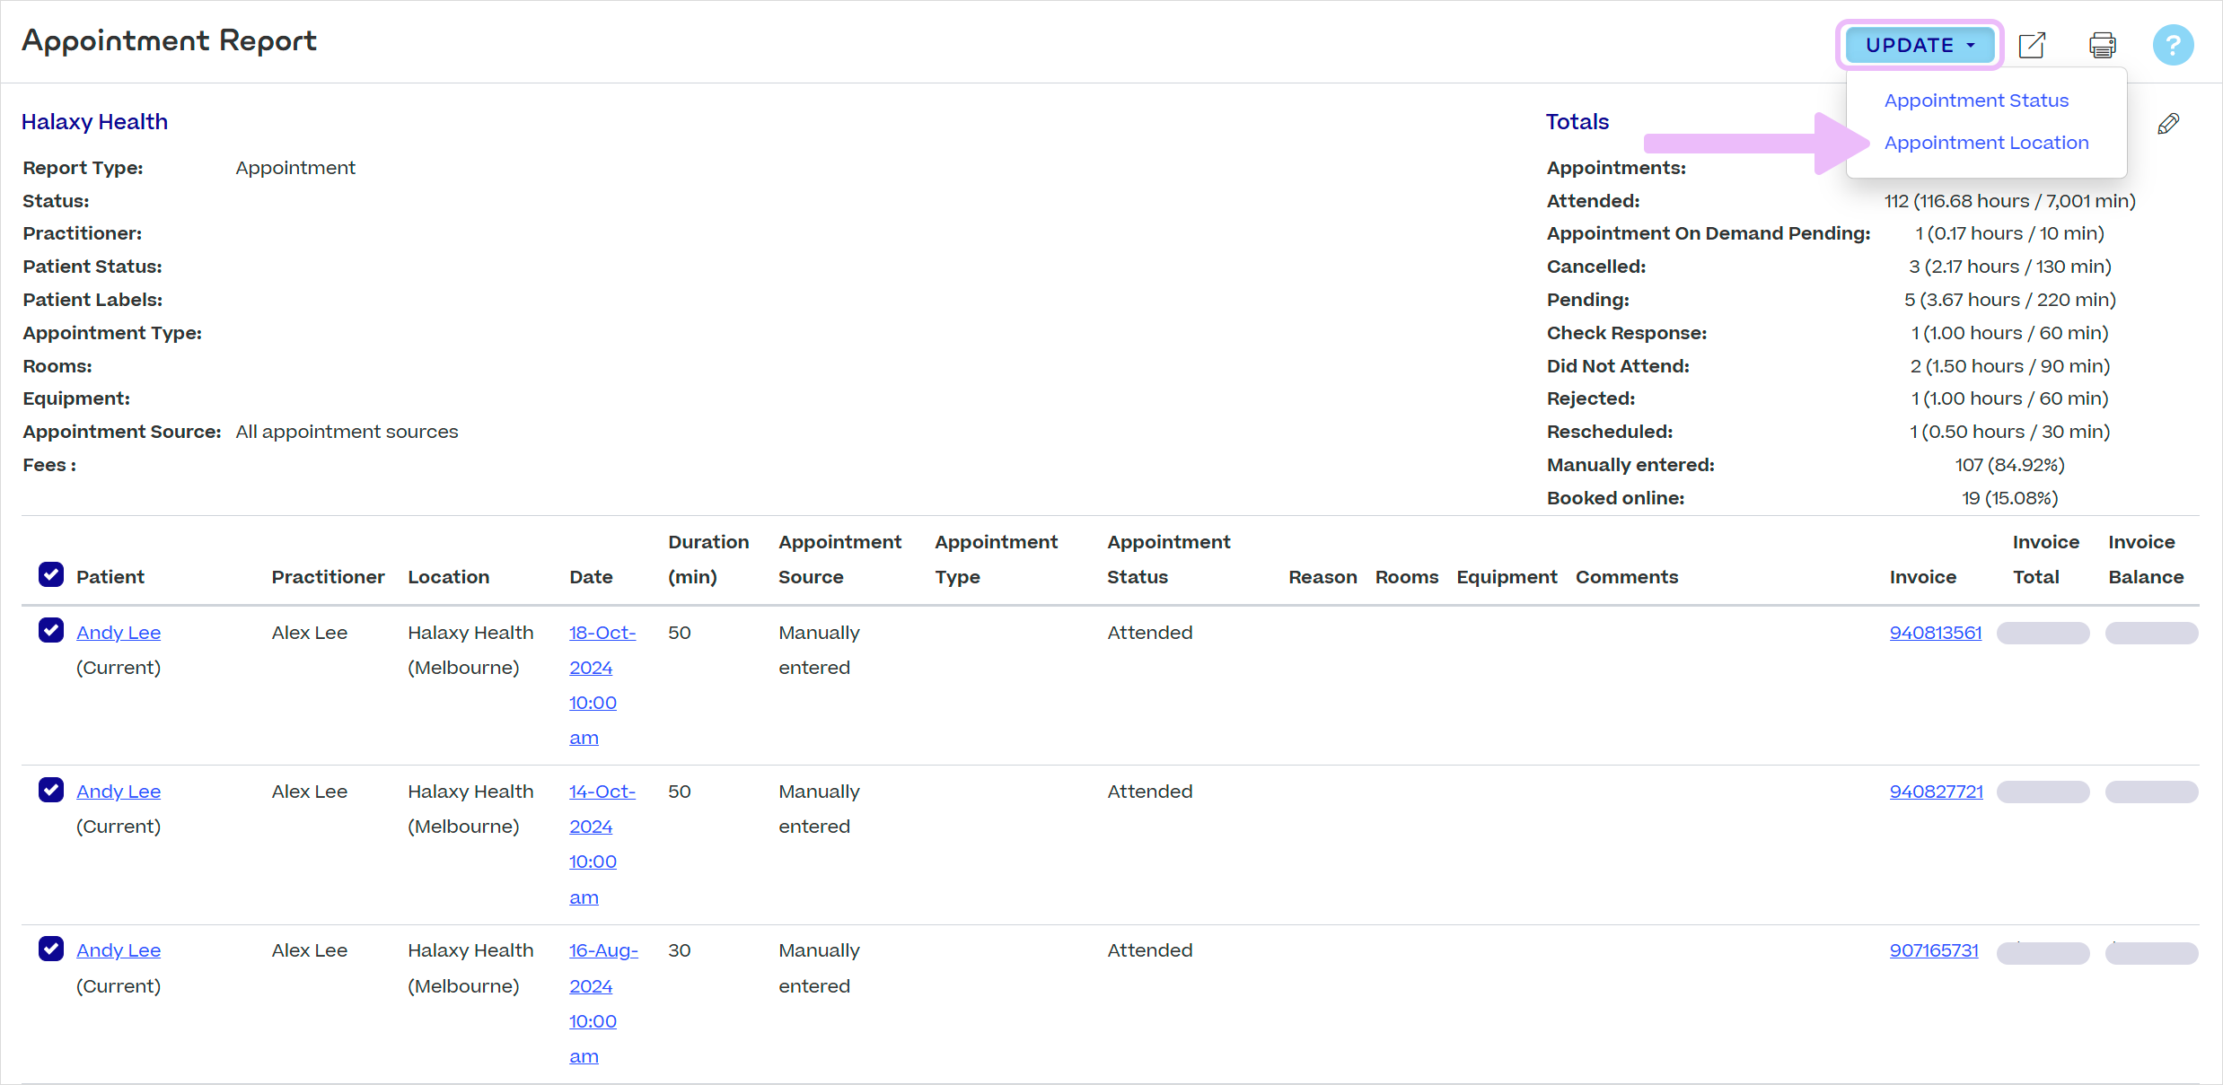Open invoice 940813561
Image resolution: width=2223 pixels, height=1085 pixels.
coord(1936,632)
